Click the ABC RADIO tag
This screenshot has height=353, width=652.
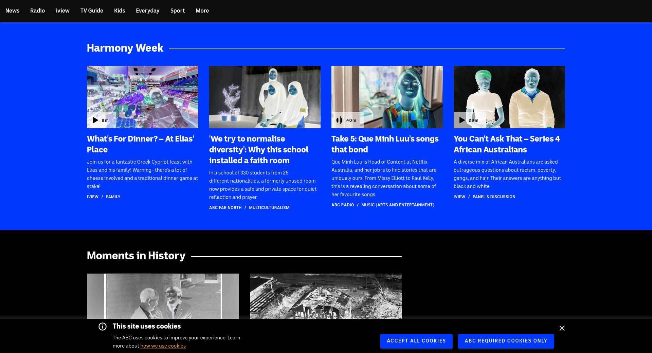343,205
